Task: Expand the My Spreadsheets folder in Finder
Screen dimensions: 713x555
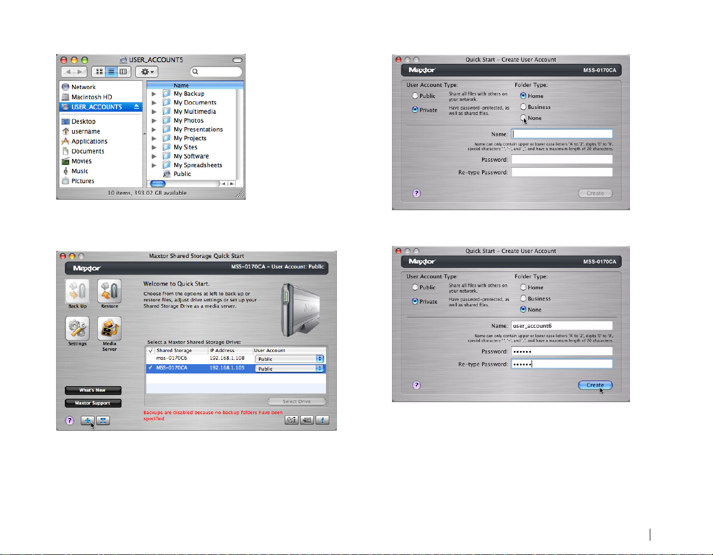Action: coord(154,165)
